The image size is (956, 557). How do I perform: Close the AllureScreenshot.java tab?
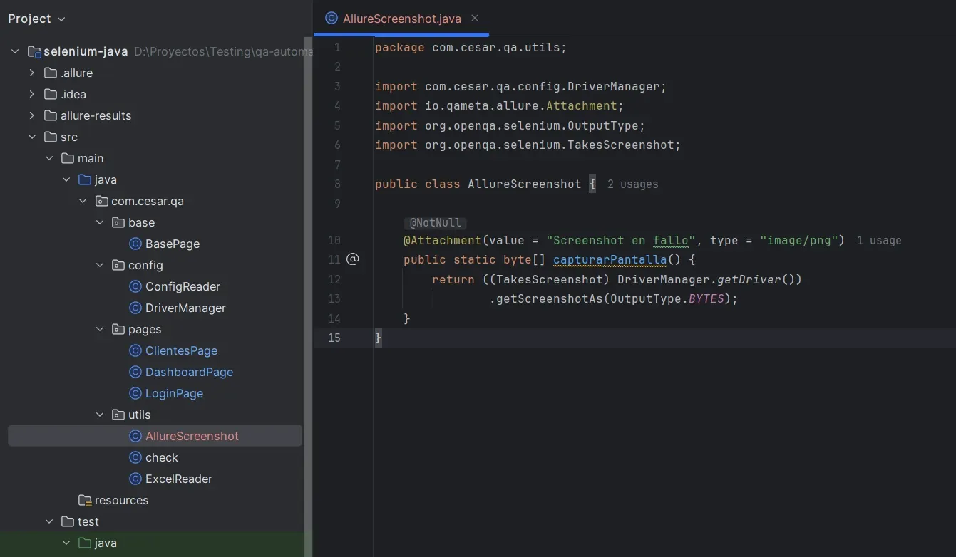point(474,19)
